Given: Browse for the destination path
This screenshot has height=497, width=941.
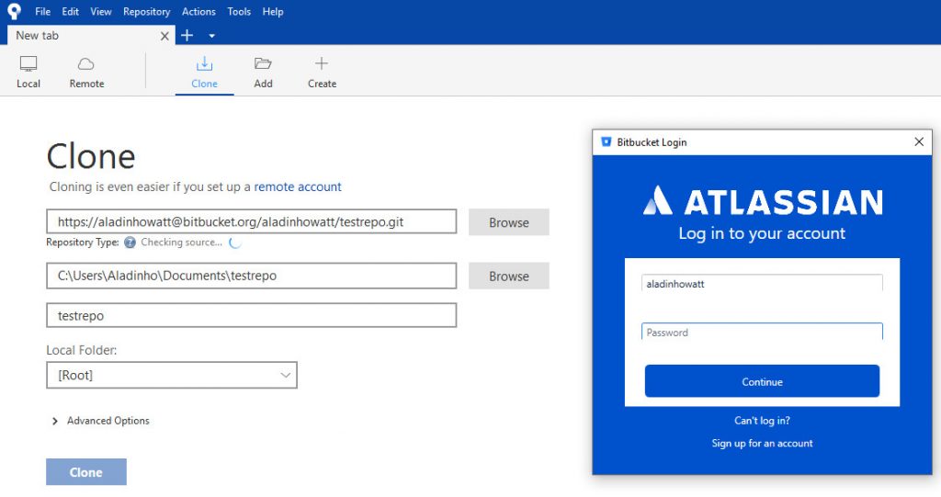Looking at the screenshot, I should 508,277.
